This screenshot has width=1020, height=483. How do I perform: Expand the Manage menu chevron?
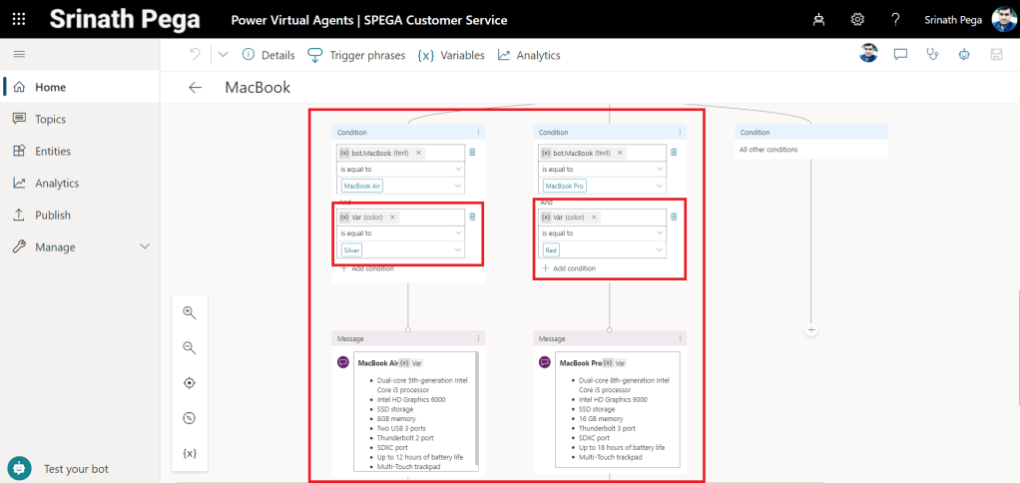pos(145,246)
